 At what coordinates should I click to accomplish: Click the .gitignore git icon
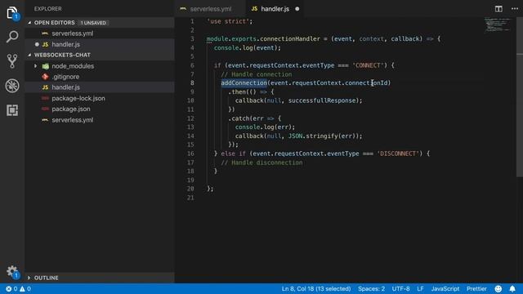46,77
